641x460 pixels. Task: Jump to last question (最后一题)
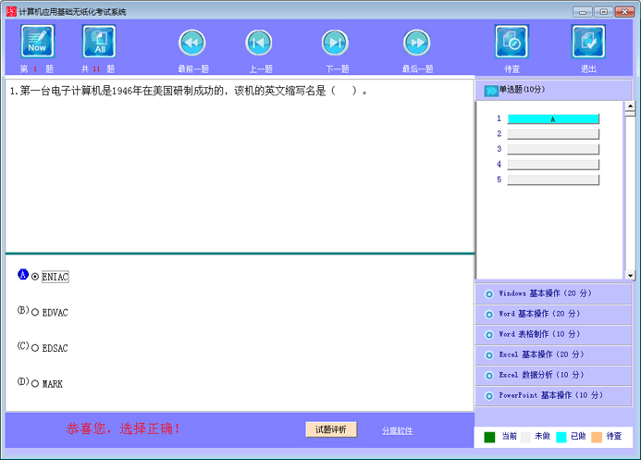[416, 43]
